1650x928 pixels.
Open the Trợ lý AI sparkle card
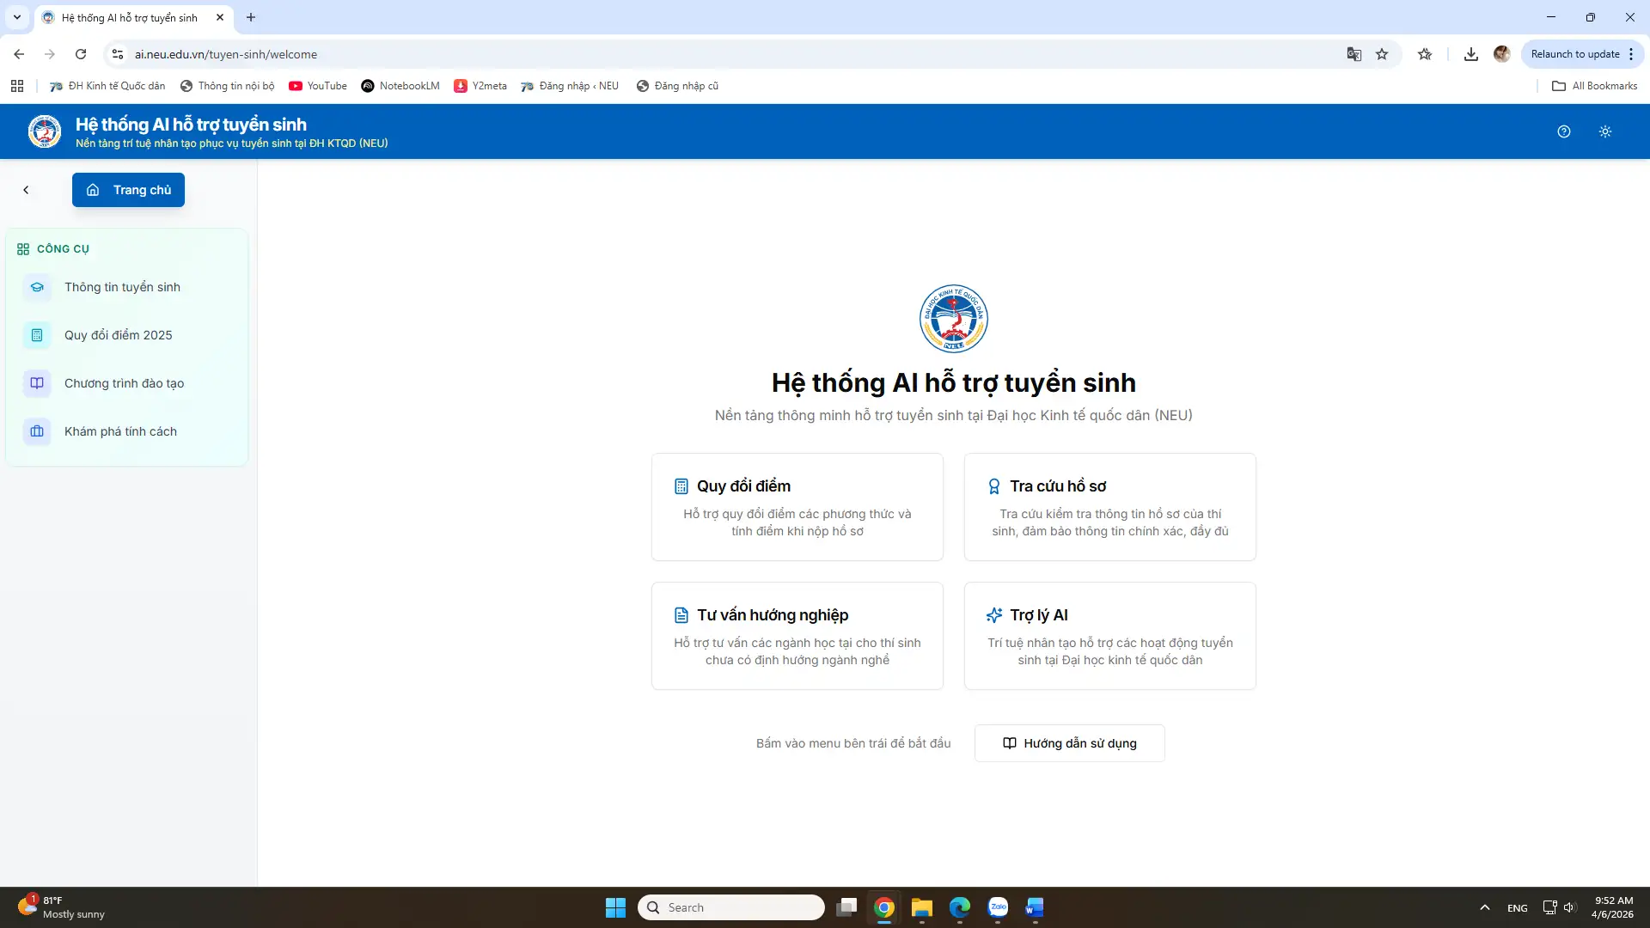[1109, 636]
